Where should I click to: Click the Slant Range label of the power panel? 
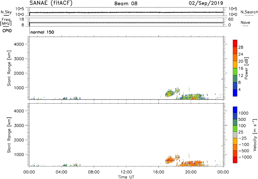9,68
